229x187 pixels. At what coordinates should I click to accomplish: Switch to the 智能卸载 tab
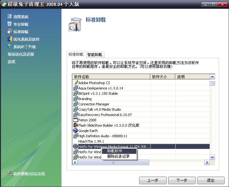pos(95,54)
